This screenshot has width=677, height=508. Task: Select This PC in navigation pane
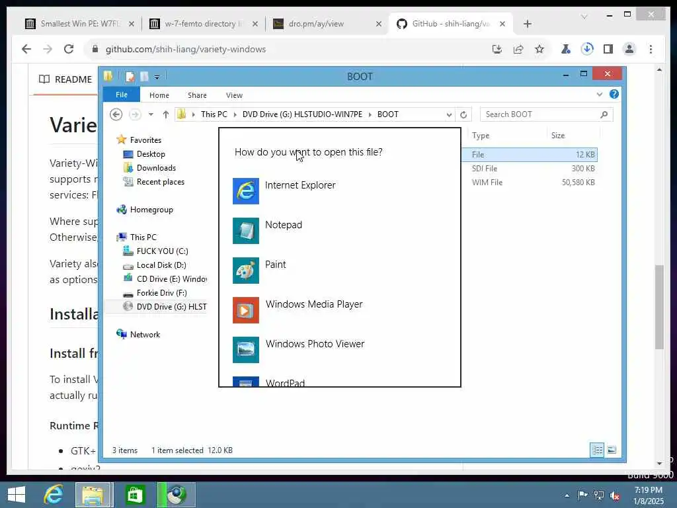coord(143,237)
